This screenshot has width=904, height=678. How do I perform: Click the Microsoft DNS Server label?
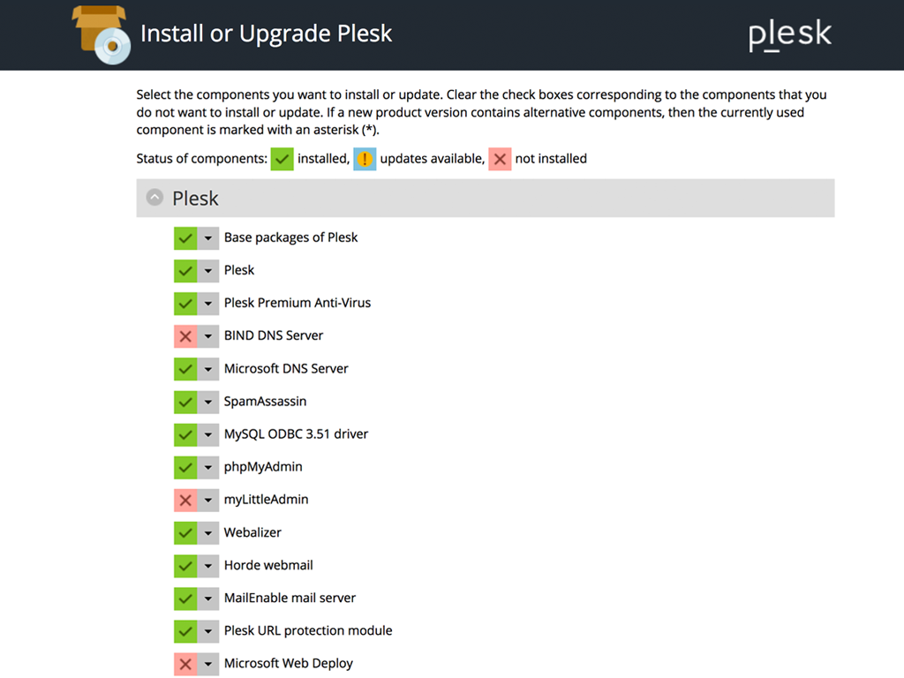pyautogui.click(x=287, y=368)
